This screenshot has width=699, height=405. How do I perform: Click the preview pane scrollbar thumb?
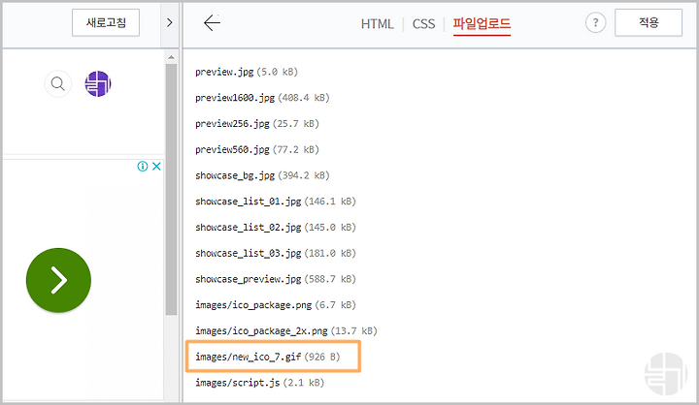(171, 189)
